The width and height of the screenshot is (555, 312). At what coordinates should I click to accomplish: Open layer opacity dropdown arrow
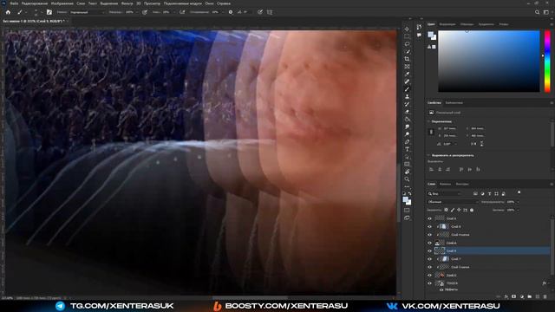click(518, 202)
